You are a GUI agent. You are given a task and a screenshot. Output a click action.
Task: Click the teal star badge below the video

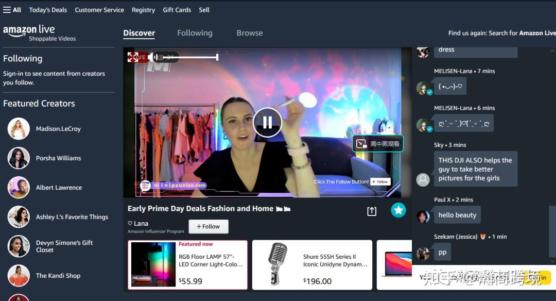pos(398,210)
